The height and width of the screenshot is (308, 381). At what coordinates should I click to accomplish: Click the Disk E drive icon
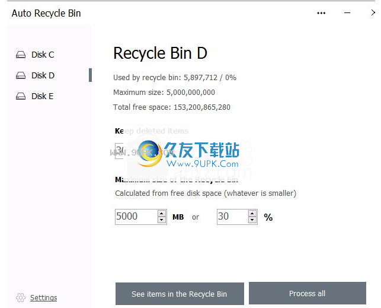21,96
